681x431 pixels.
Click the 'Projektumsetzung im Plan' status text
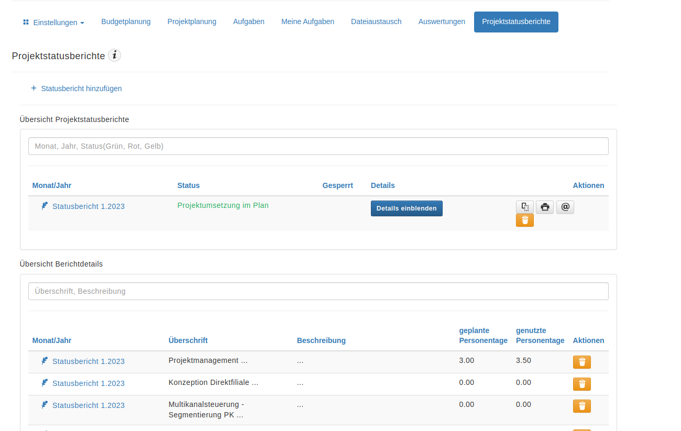[x=223, y=205]
